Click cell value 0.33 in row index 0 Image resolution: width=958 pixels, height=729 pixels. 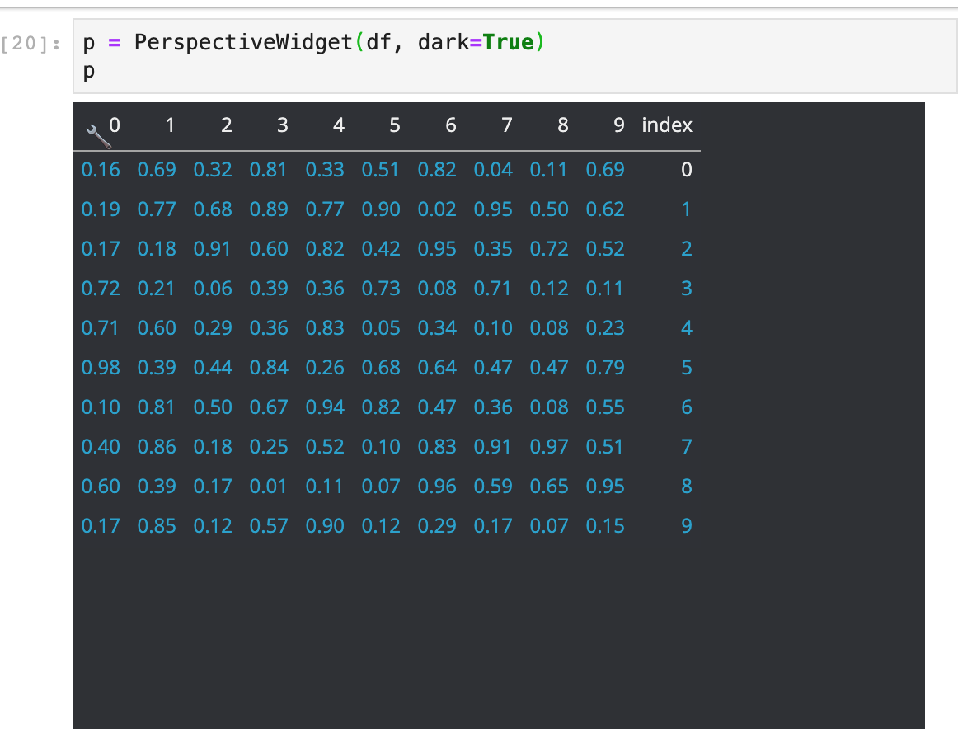(x=325, y=169)
